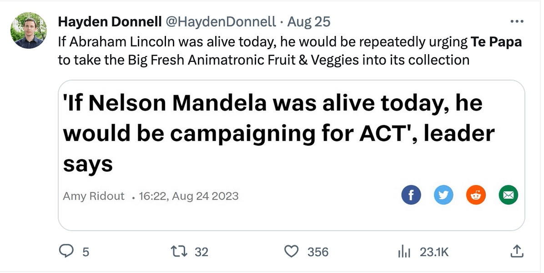Click the Amy Ridout author name

coord(94,196)
